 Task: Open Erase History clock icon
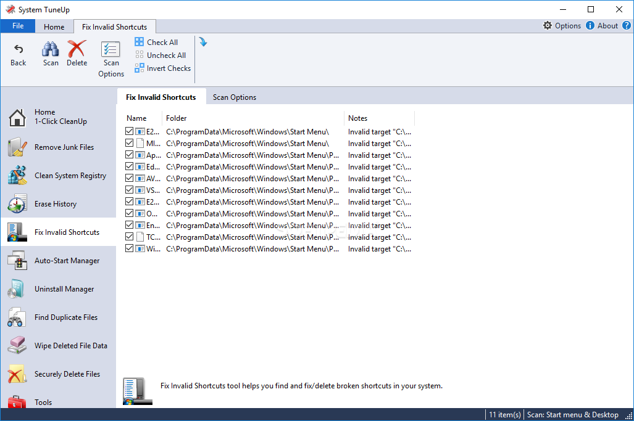(17, 203)
